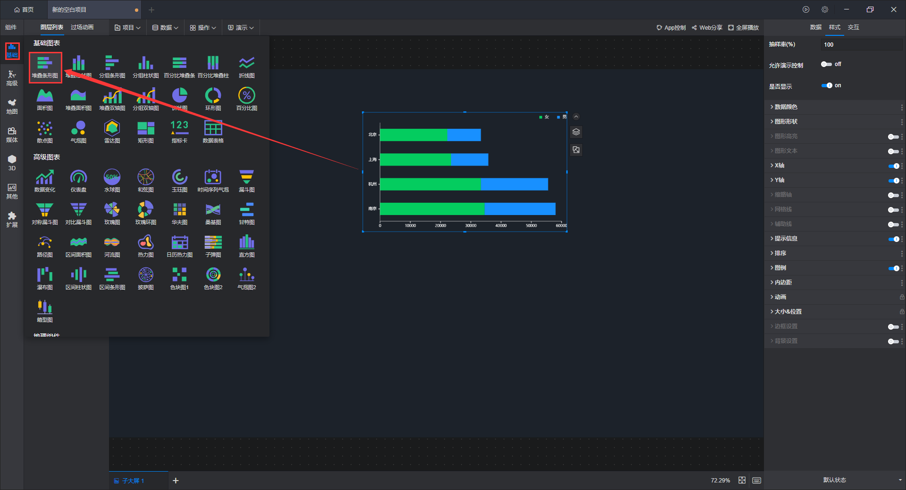Viewport: 906px width, 490px height.
Task: Go to the 首页 tab
Action: tap(24, 9)
